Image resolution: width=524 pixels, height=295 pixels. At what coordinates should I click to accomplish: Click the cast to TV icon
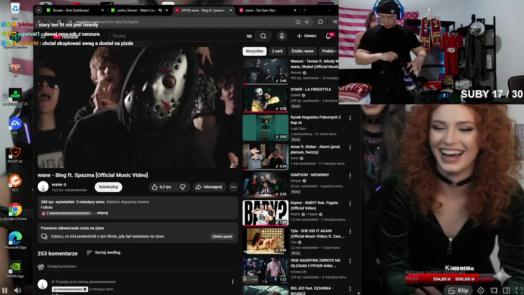[x=495, y=290]
